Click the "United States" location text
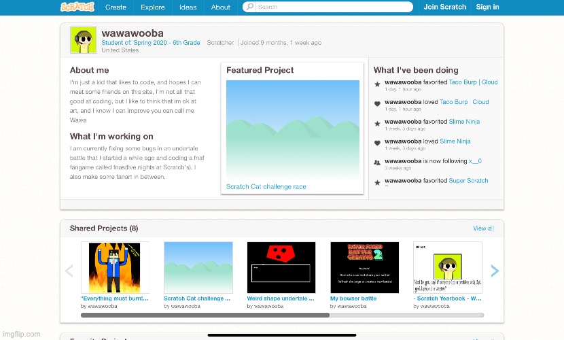Screen dimensions: 564x340 click(120, 50)
